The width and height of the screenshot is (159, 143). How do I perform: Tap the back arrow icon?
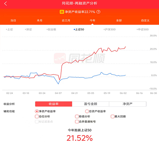[5, 4]
